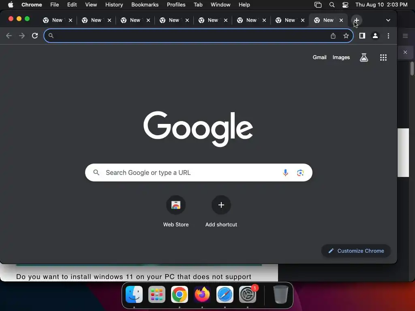Open the Bookmarks menu

click(145, 5)
